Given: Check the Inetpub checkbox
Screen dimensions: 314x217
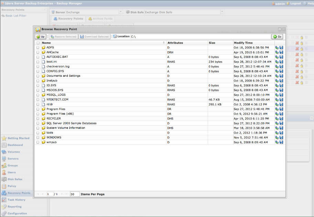Looking at the screenshot, I should tap(38, 81).
